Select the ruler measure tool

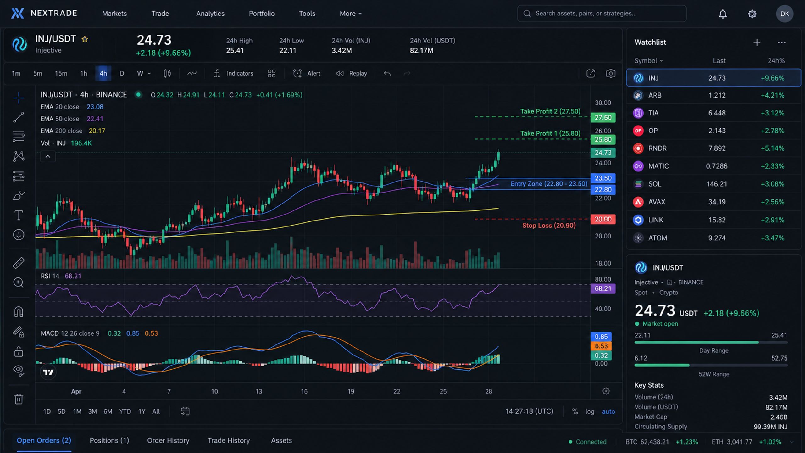click(19, 263)
